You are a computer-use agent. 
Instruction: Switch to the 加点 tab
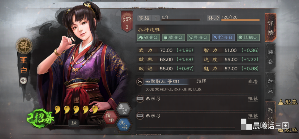point(270,86)
